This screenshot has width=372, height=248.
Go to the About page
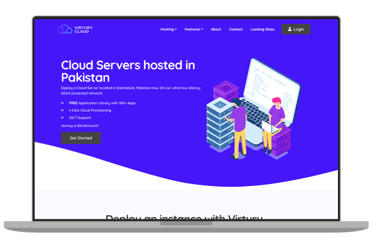216,29
